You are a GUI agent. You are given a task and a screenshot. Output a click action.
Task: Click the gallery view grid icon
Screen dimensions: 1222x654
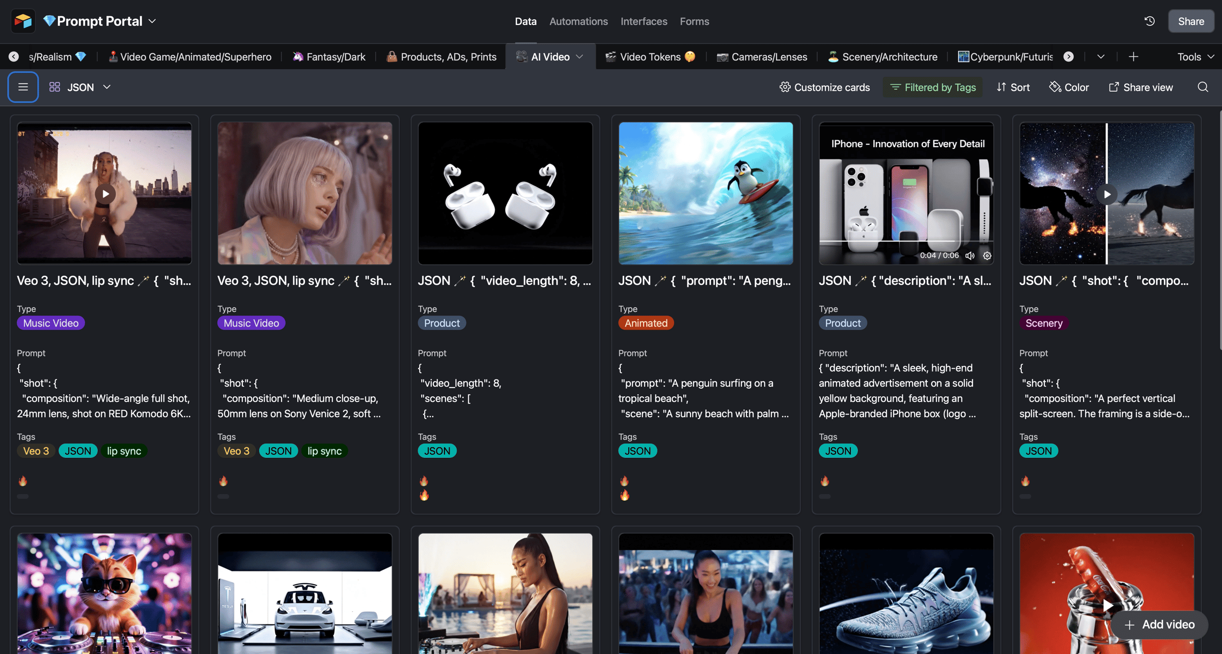click(x=54, y=87)
